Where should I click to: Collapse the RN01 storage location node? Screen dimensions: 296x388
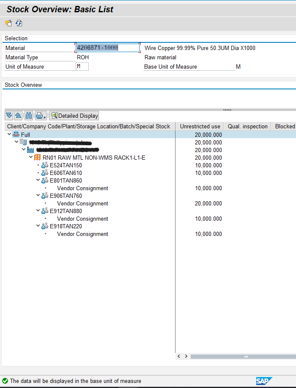tap(31, 157)
